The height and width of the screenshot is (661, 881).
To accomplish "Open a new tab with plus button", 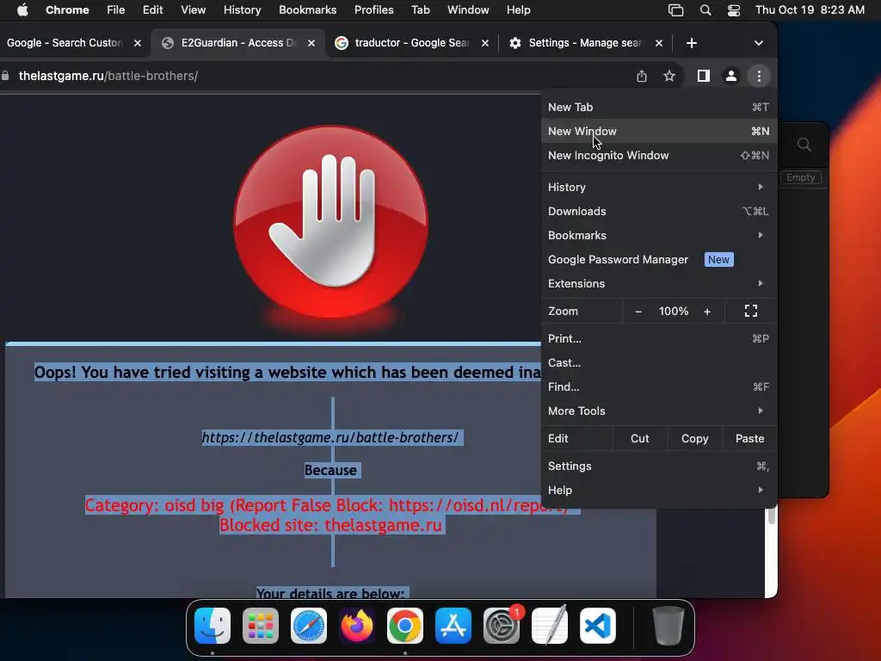I will [692, 43].
